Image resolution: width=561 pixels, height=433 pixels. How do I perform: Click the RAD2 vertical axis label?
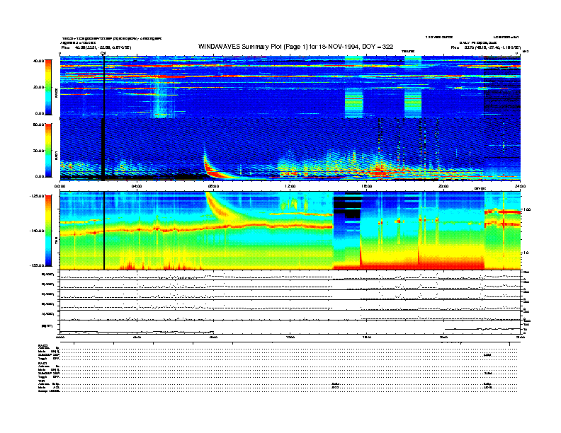tap(57, 93)
